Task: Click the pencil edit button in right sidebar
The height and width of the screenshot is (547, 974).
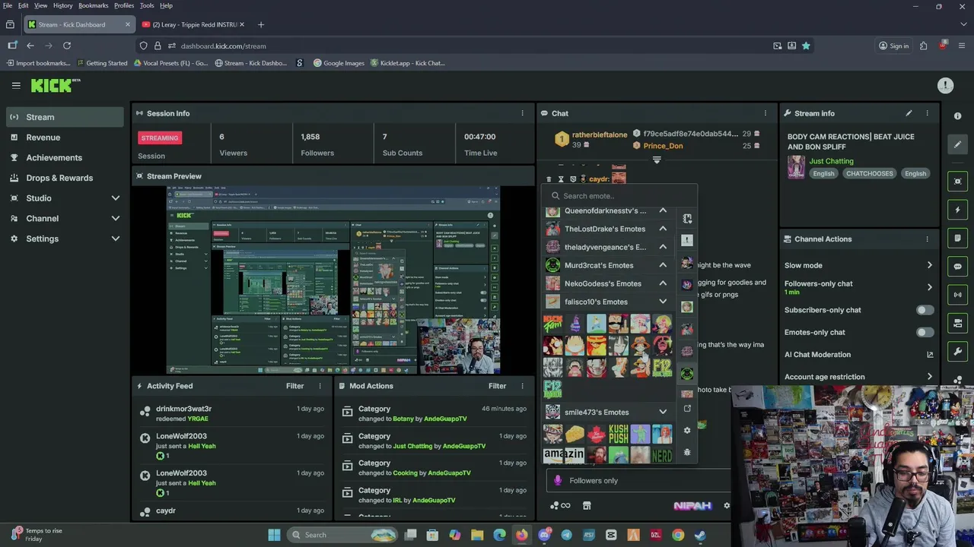Action: pos(958,144)
